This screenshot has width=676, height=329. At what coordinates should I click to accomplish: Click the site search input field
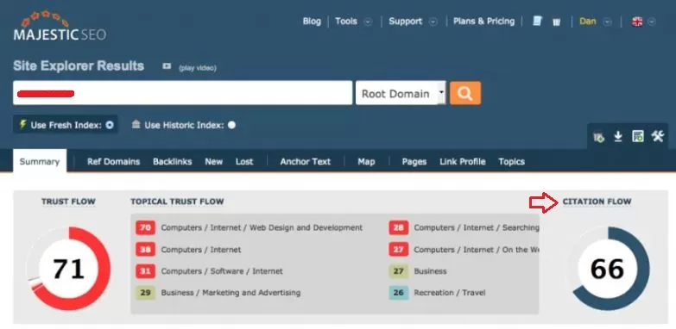coord(182,93)
